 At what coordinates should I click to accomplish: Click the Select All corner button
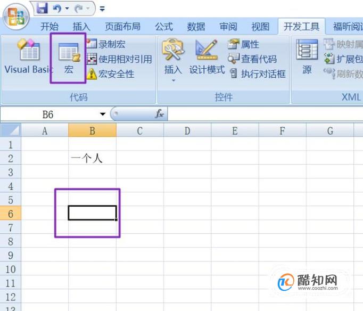click(x=11, y=130)
